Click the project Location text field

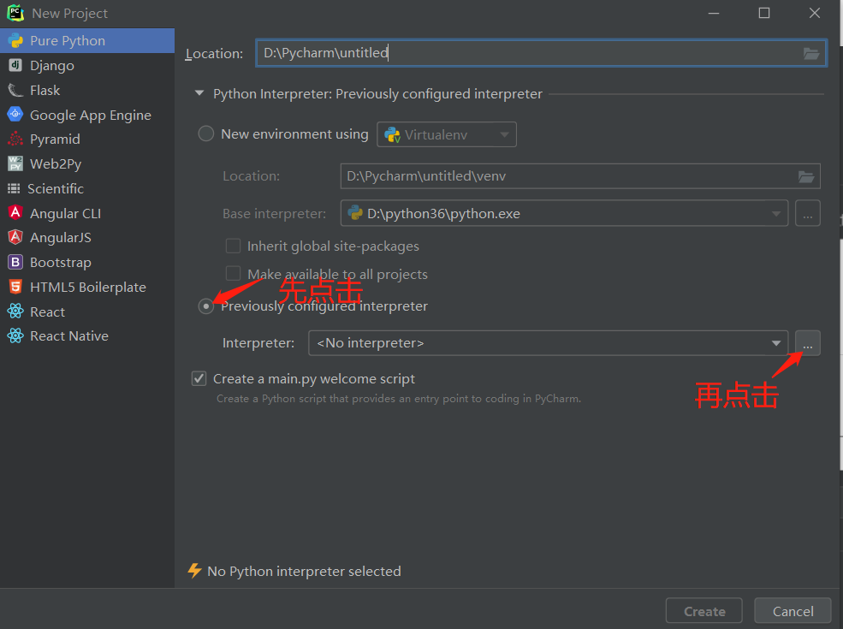pyautogui.click(x=541, y=53)
